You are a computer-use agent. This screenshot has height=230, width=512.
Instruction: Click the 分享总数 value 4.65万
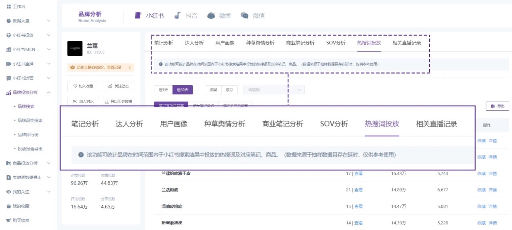tap(108, 207)
